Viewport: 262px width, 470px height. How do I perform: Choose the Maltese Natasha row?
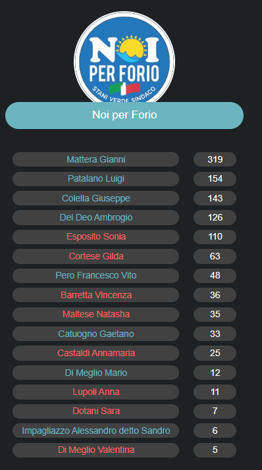95,314
